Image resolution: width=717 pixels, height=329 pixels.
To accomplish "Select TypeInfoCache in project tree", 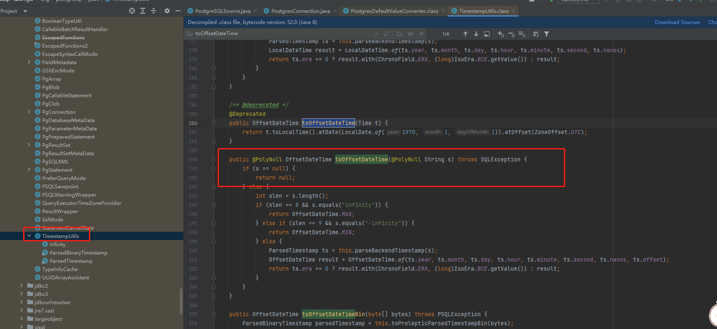I will tap(60, 269).
